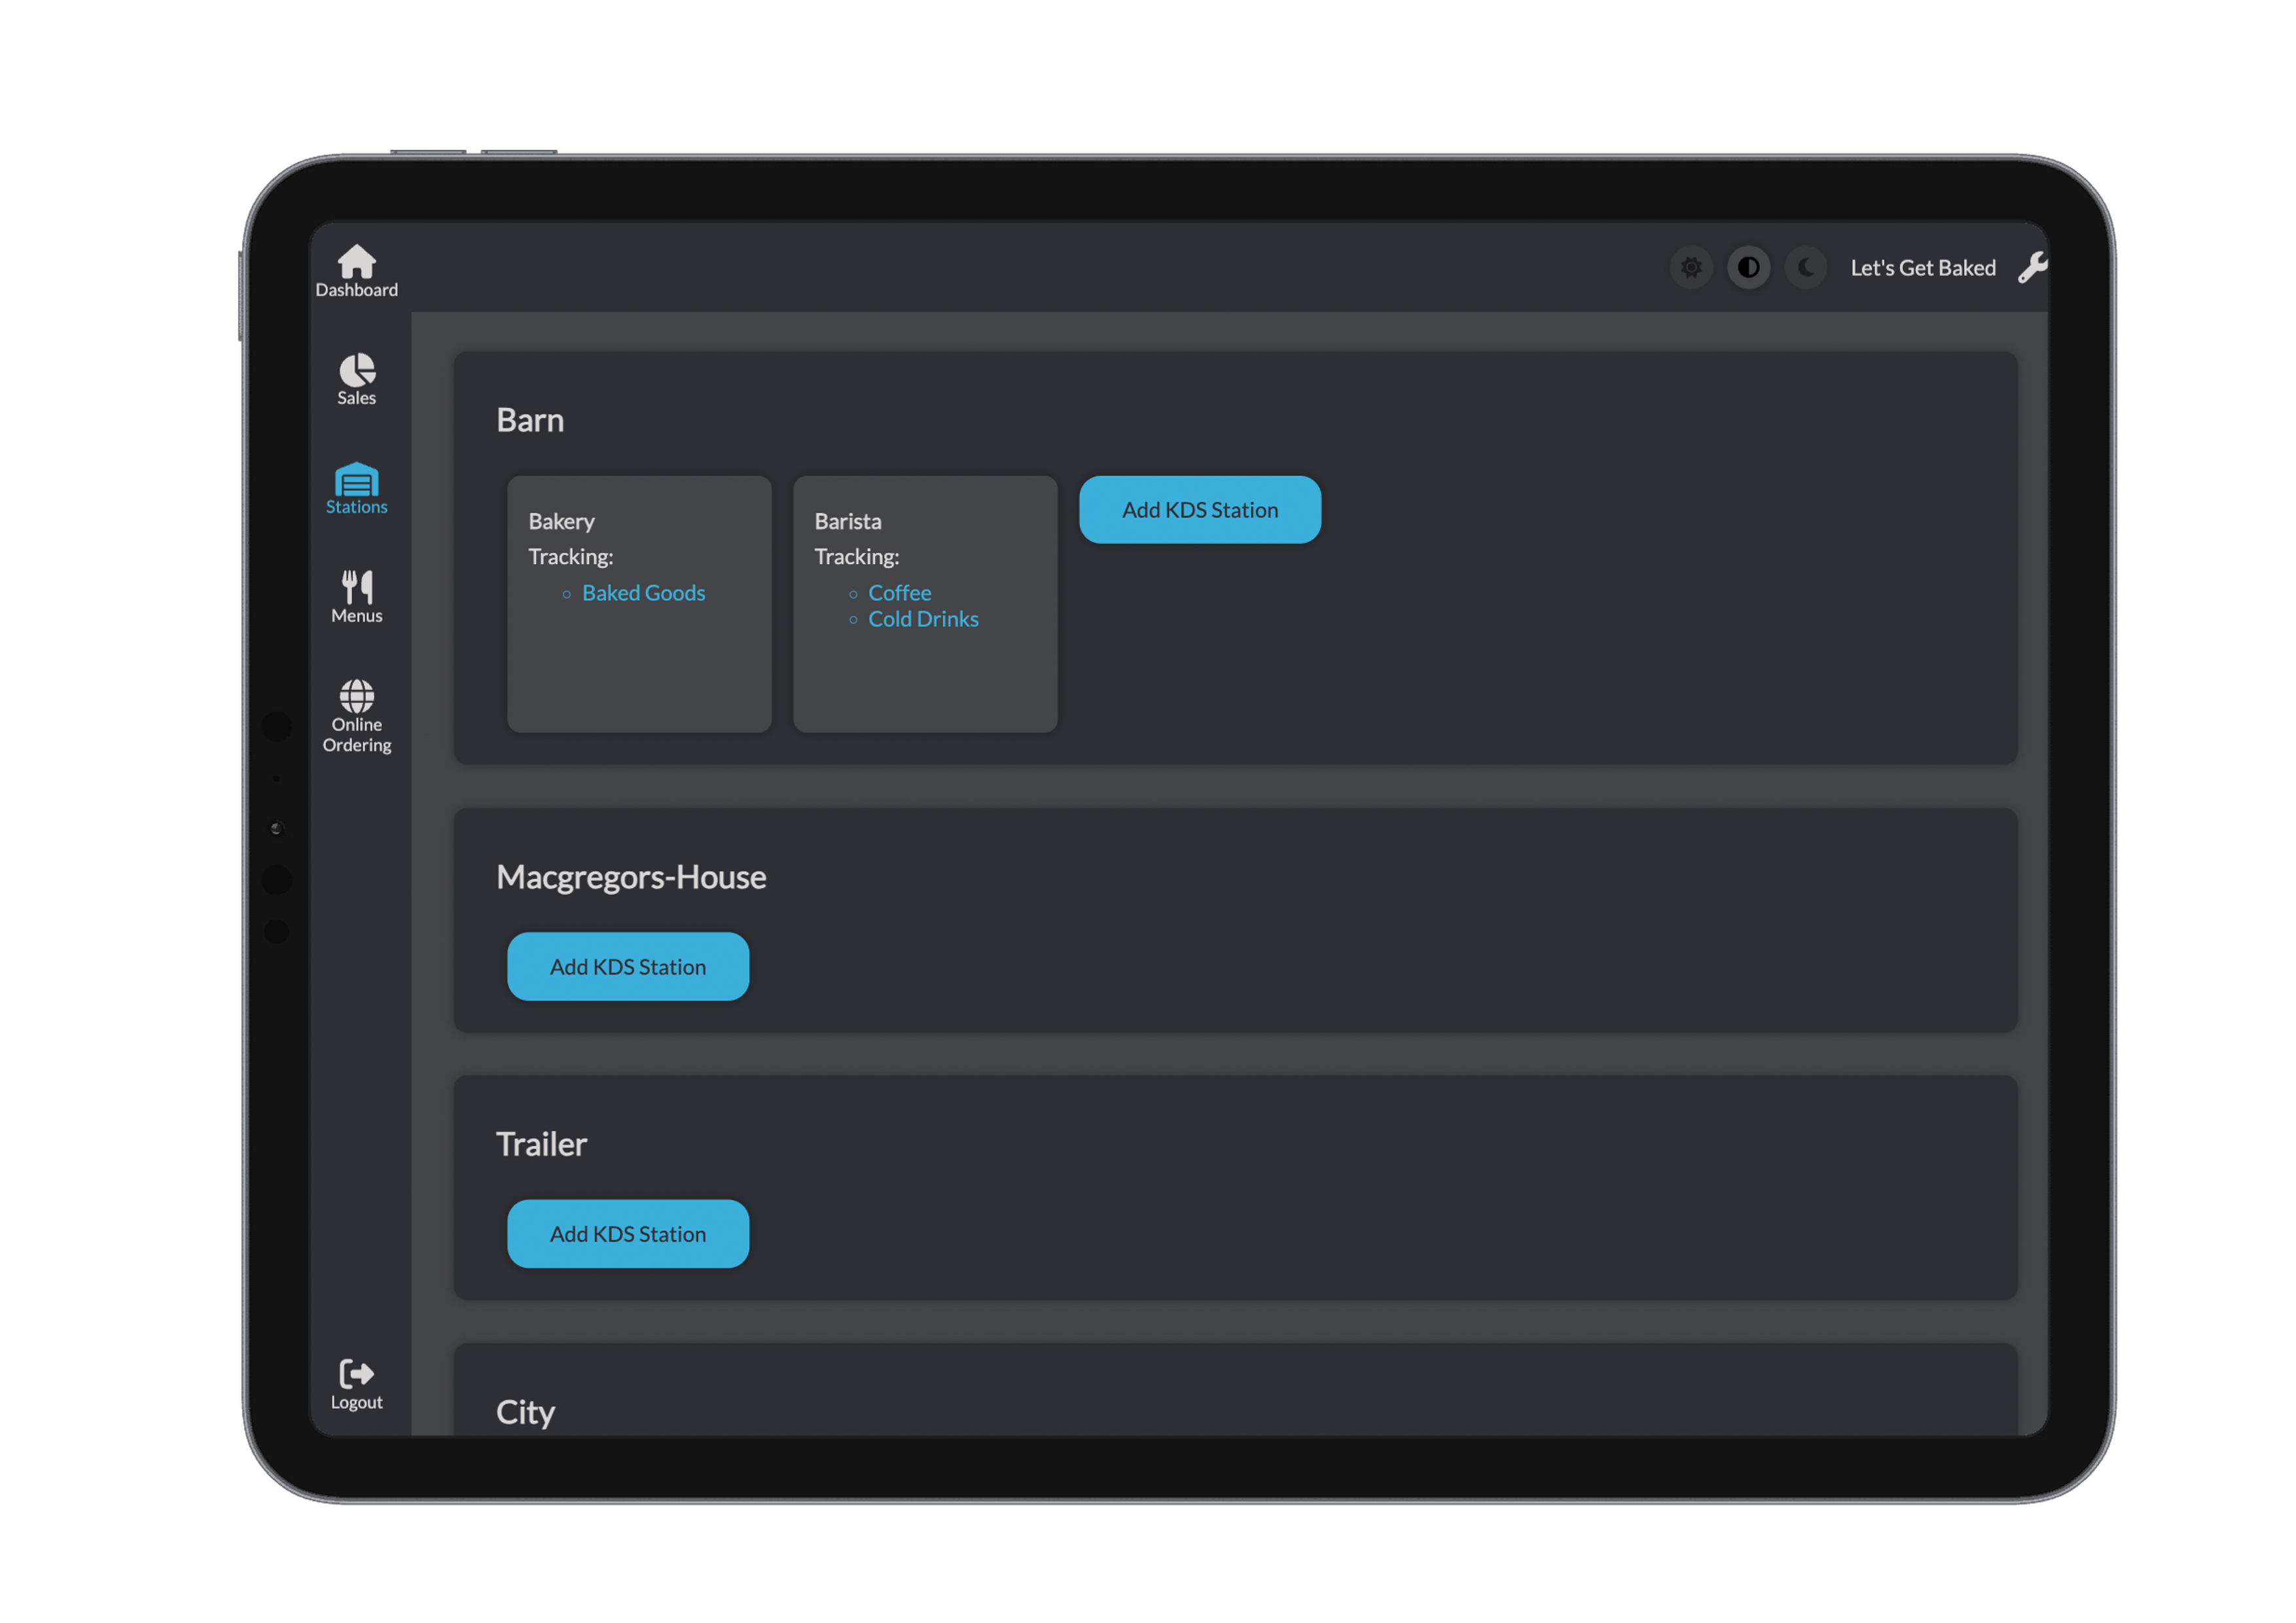Toggle the contrast theme button
Image resolution: width=2296 pixels, height=1623 pixels.
point(1749,268)
